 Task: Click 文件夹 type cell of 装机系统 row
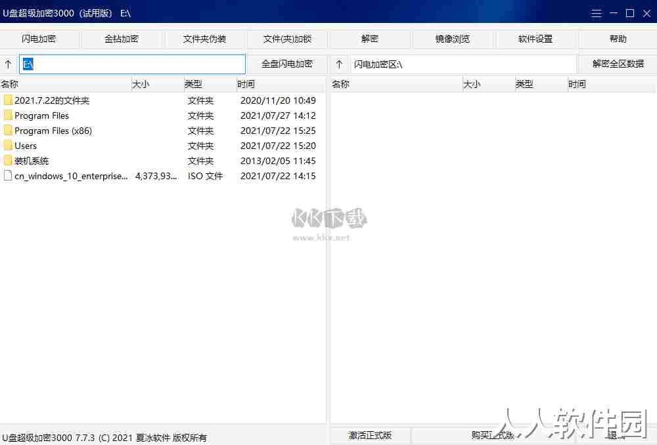click(200, 161)
